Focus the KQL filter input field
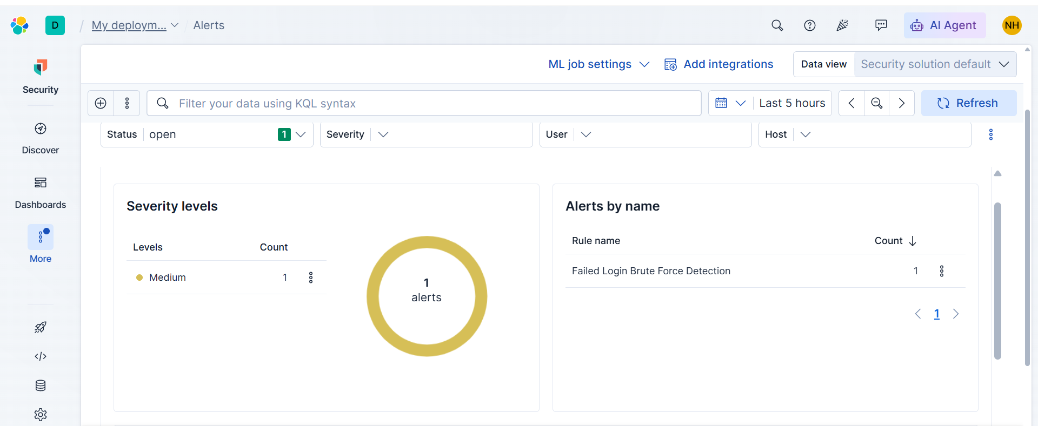1038x426 pixels. point(424,103)
